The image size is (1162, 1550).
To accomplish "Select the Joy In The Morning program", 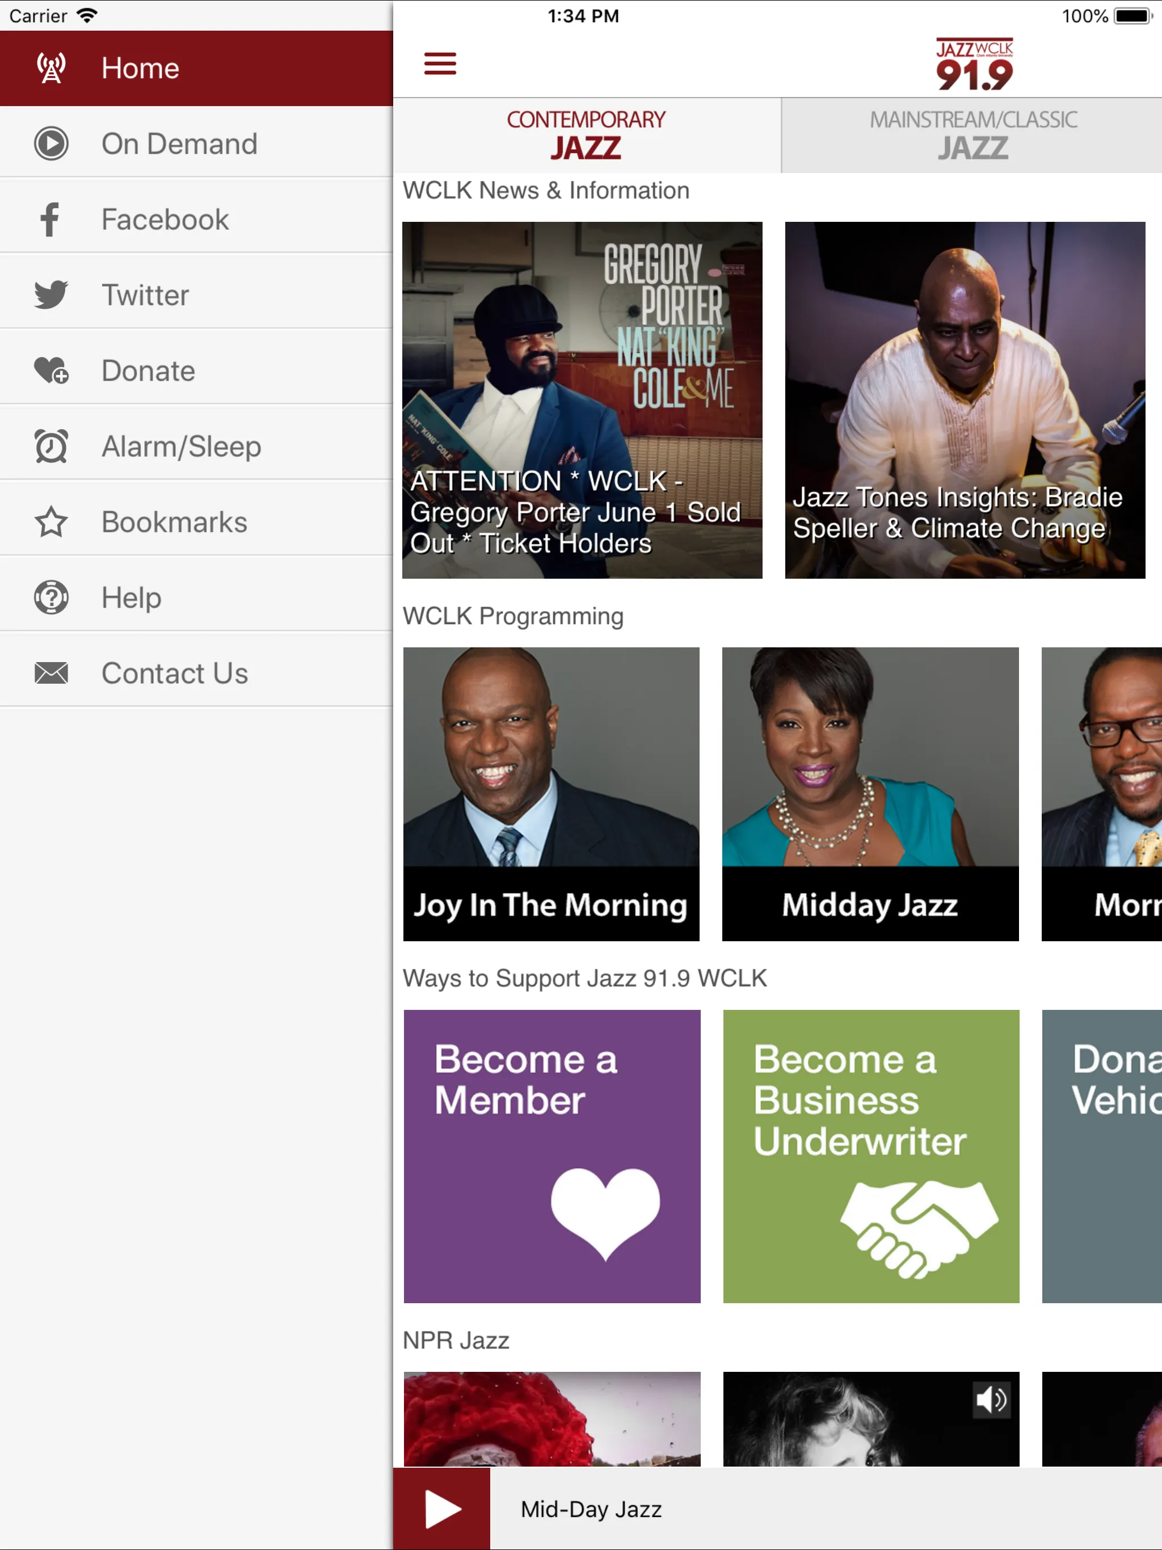I will click(551, 794).
